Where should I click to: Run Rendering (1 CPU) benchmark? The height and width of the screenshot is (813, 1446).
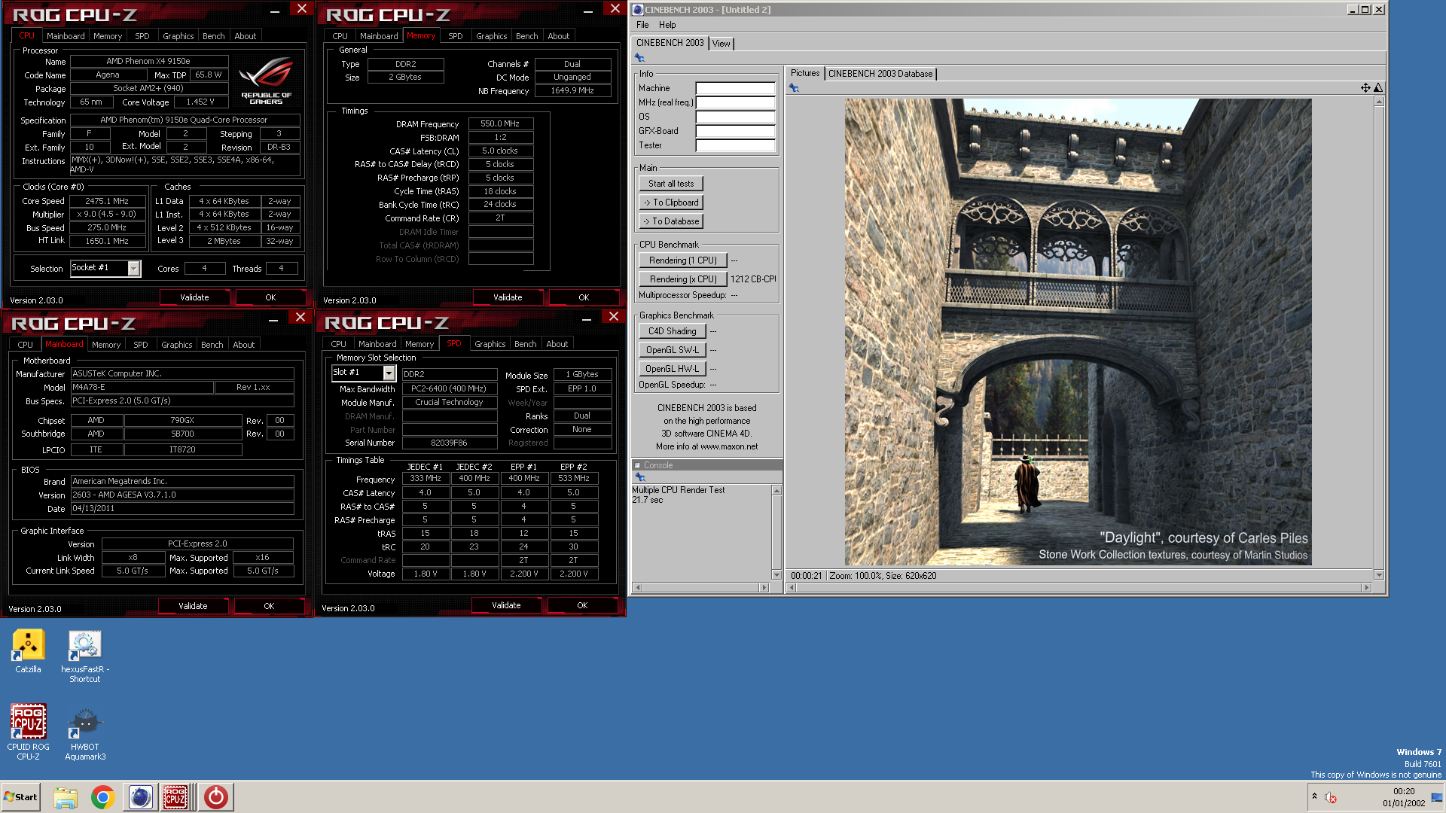click(683, 260)
